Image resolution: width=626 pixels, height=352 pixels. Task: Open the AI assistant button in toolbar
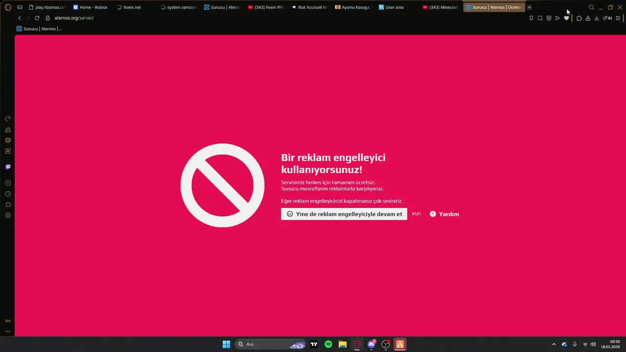[607, 18]
